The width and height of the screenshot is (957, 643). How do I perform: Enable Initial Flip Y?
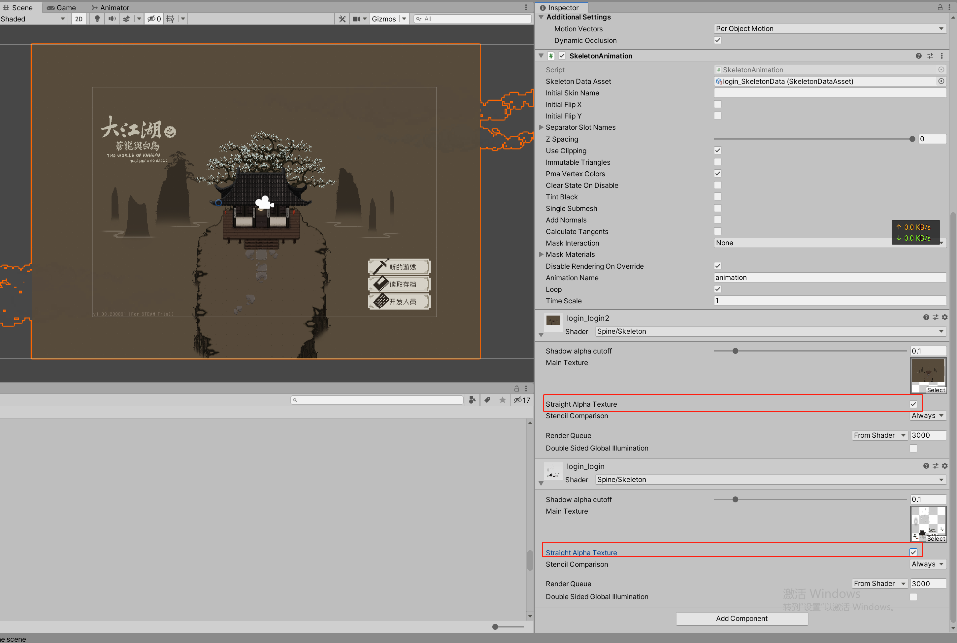pyautogui.click(x=718, y=116)
